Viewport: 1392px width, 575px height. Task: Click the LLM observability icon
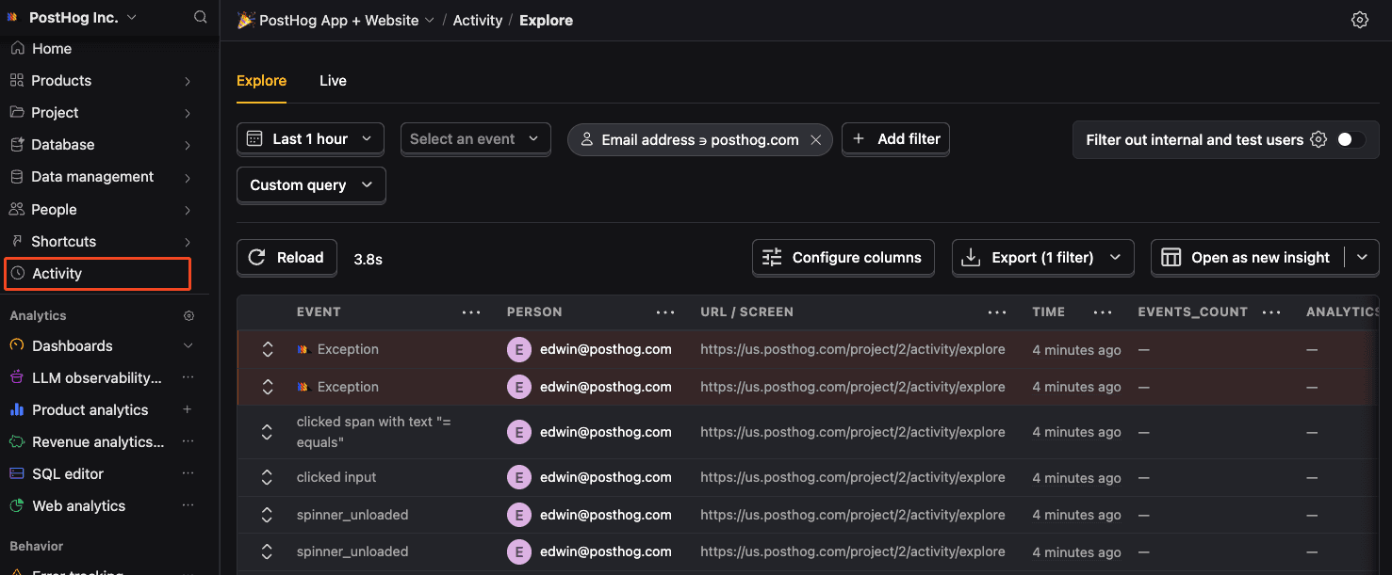click(x=17, y=377)
